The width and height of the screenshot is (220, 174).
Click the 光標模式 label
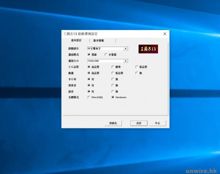(74, 97)
